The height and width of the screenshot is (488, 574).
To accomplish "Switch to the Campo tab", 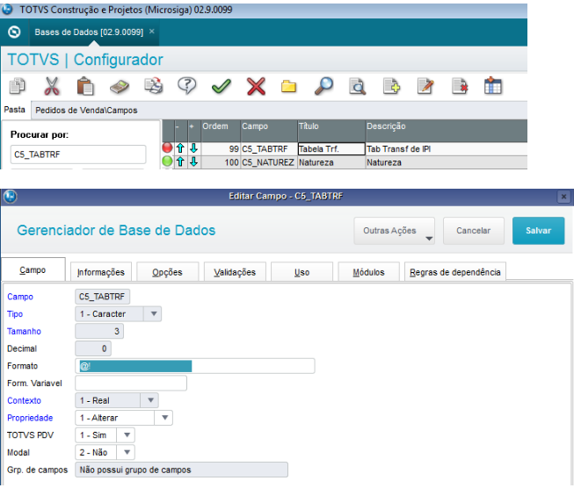I will [x=33, y=269].
